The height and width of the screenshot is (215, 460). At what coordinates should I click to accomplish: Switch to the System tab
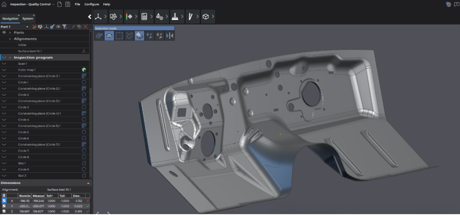pos(28,19)
